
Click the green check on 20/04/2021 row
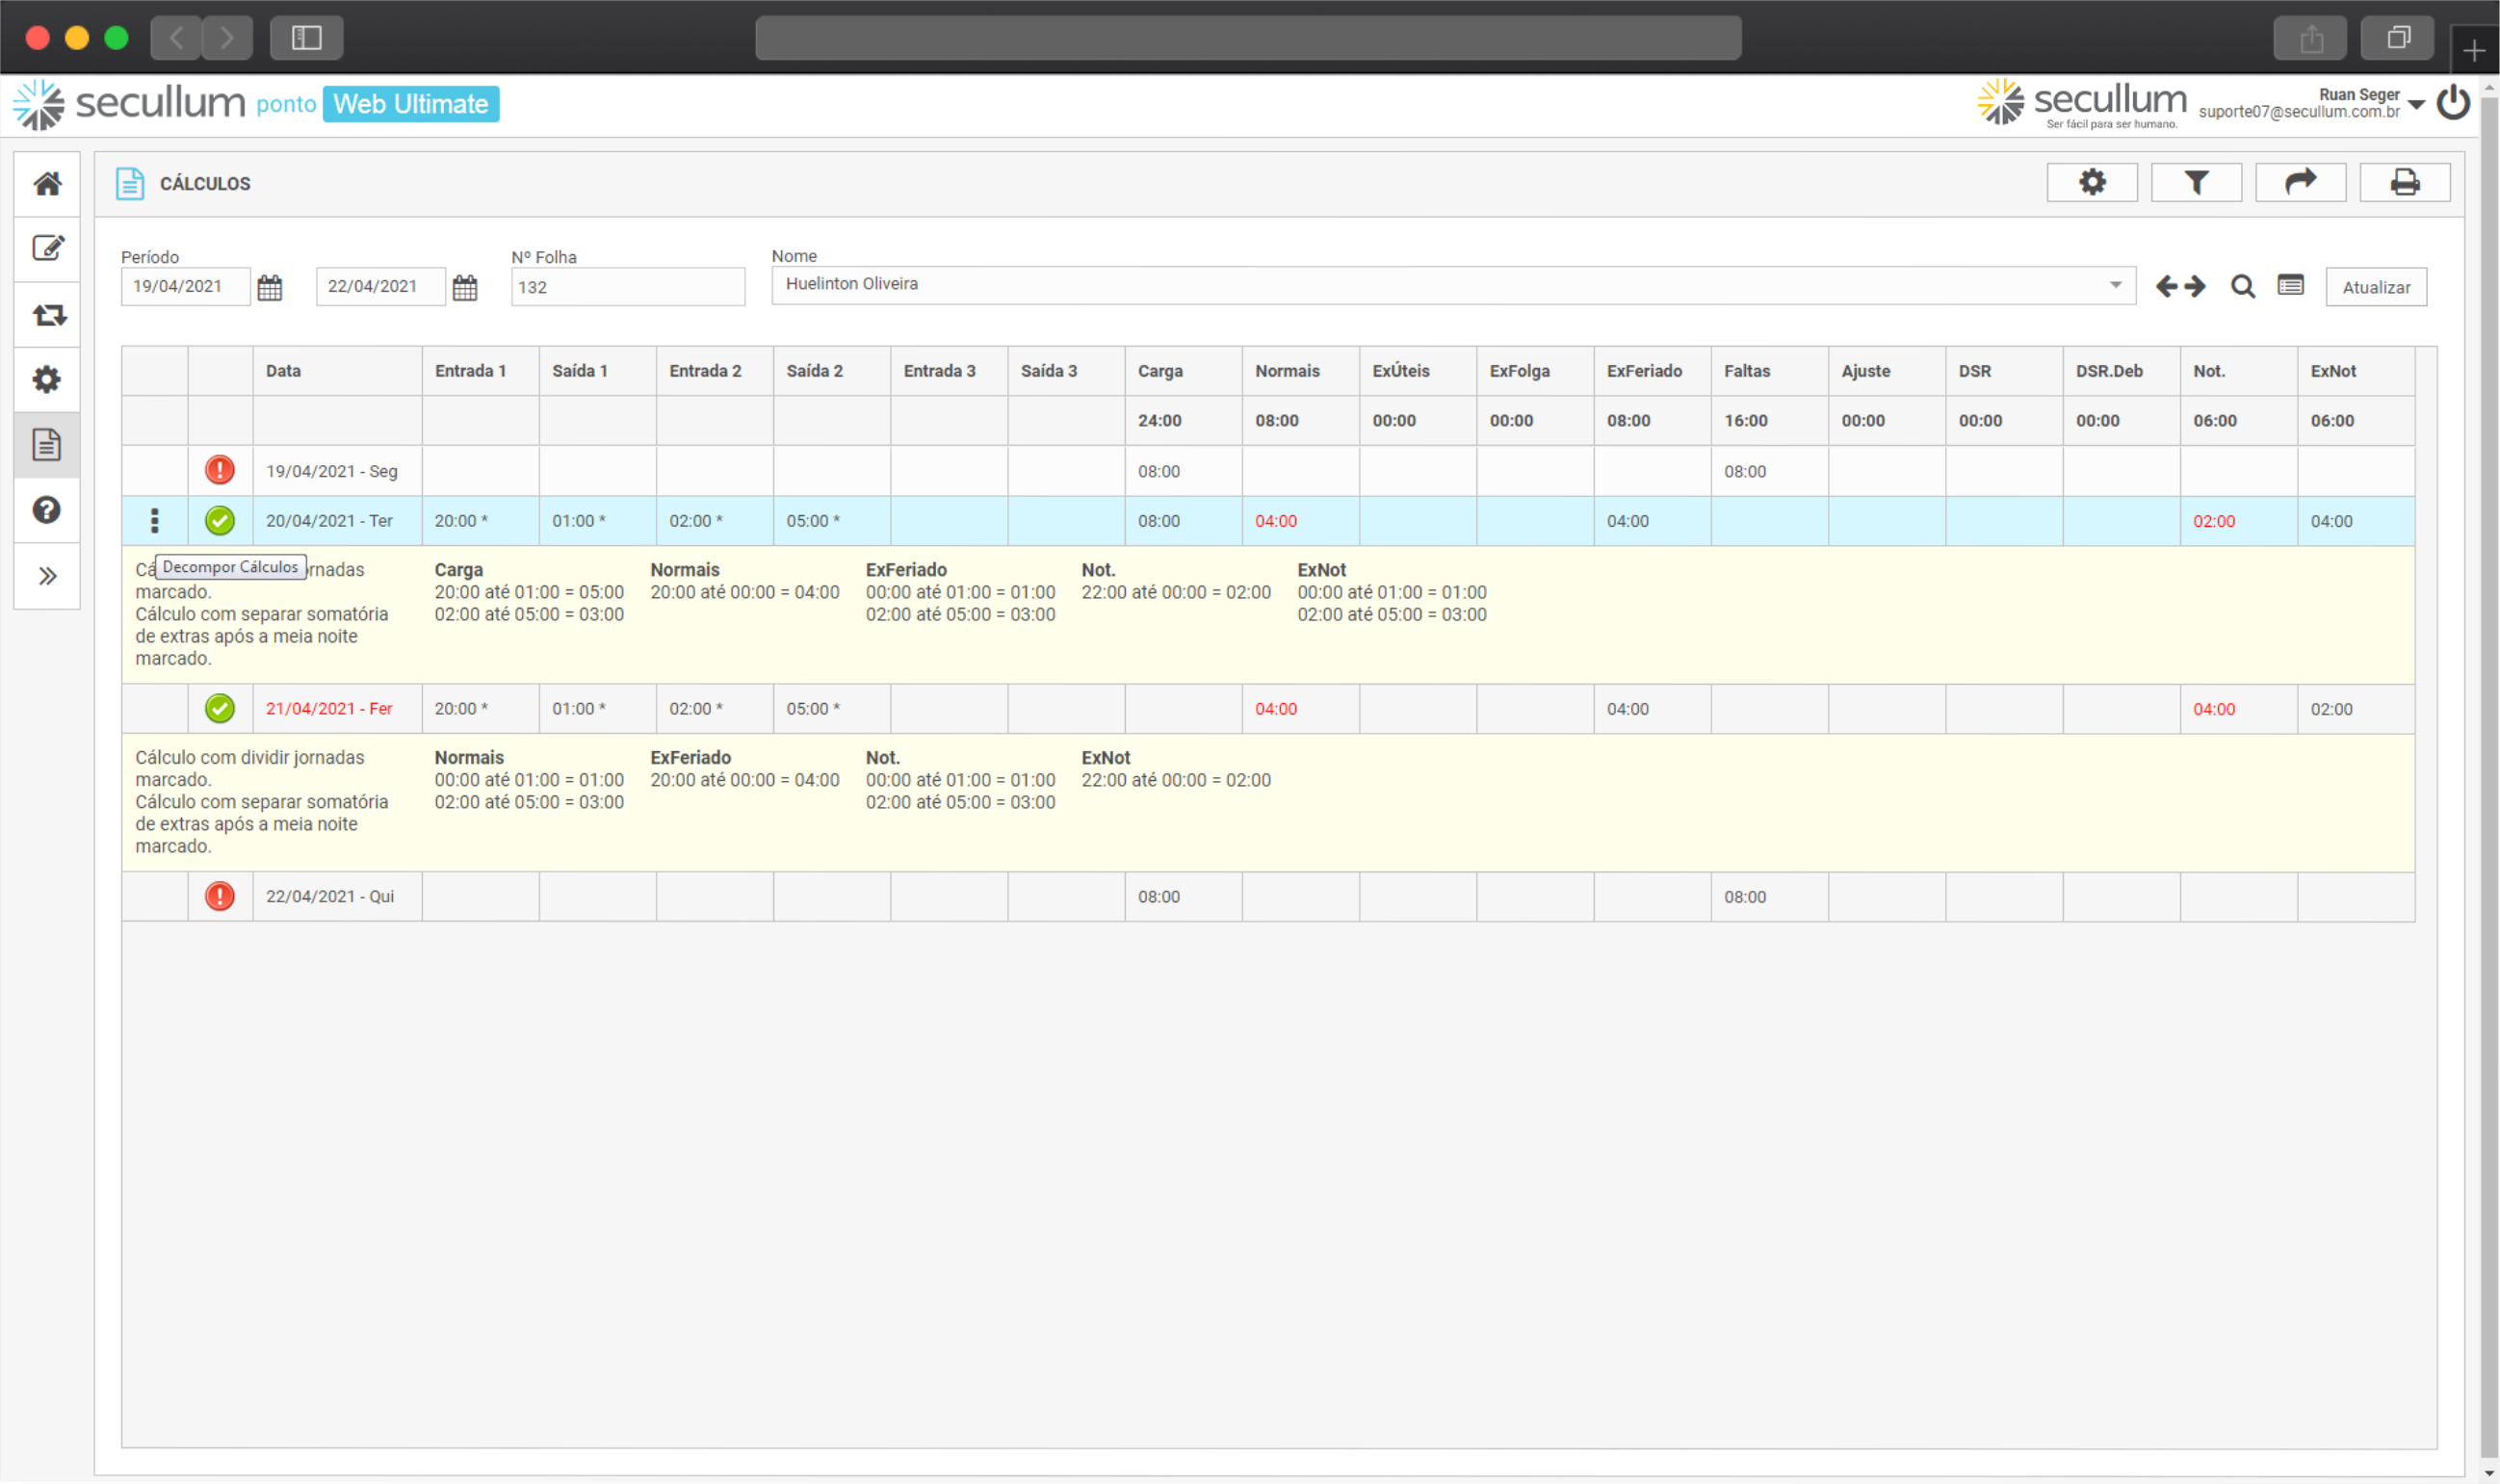220,521
